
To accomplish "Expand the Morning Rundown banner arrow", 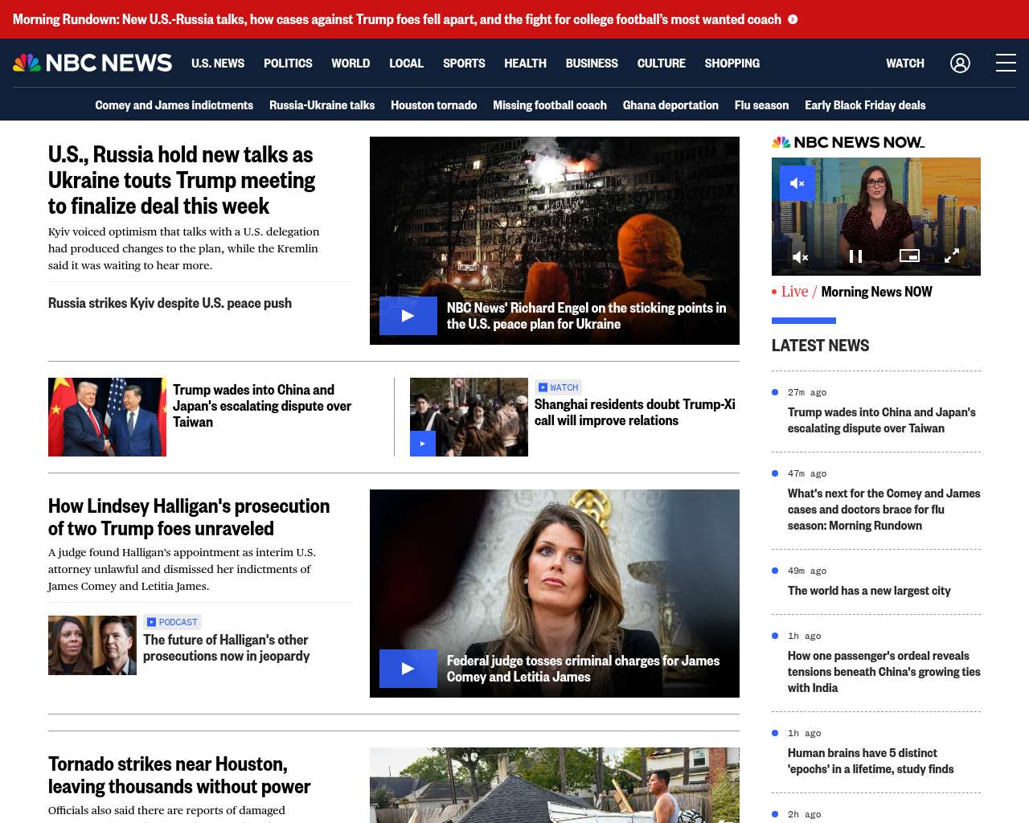I will 793,19.
